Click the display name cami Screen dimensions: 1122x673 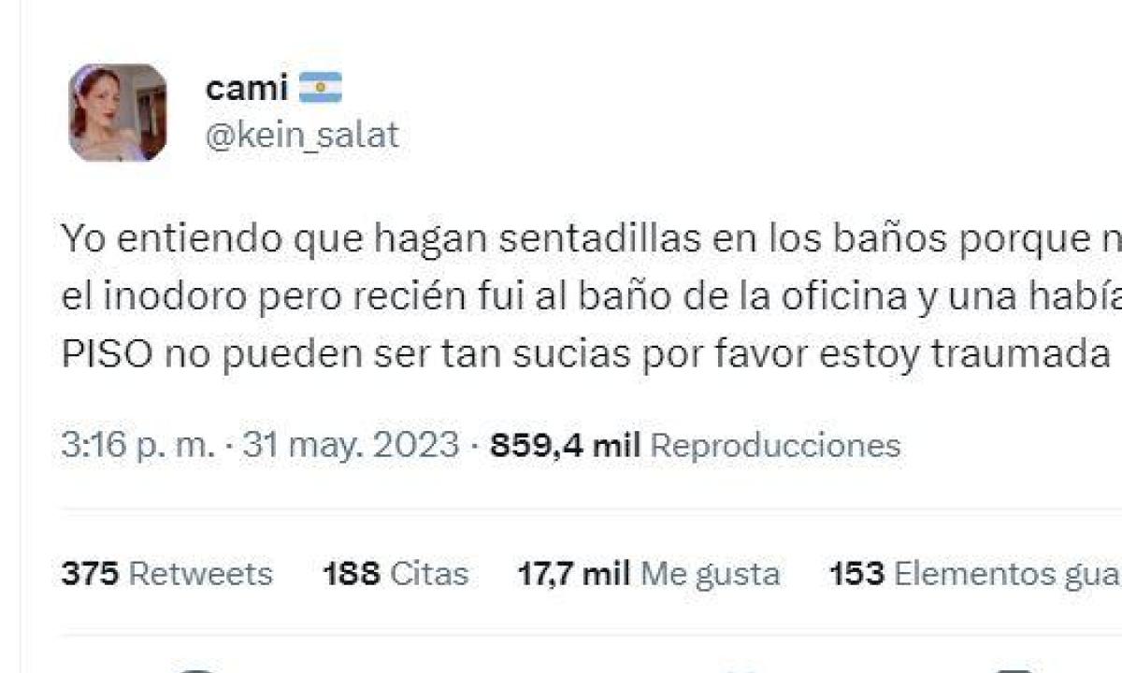click(x=247, y=89)
